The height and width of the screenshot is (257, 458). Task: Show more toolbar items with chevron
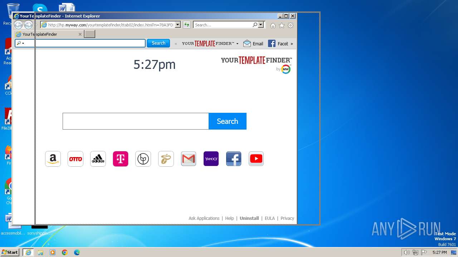[292, 44]
